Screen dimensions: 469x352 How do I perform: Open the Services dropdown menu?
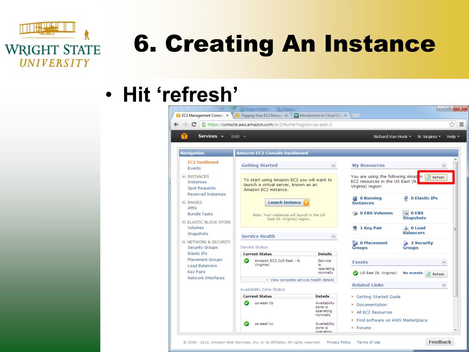click(x=211, y=136)
